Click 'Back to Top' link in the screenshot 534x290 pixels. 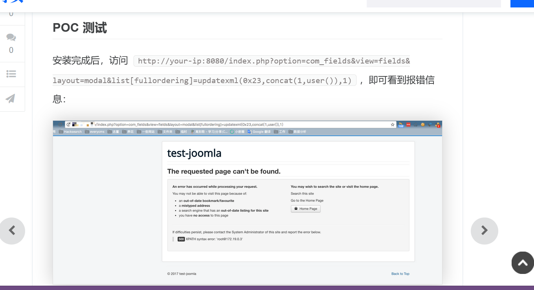400,274
